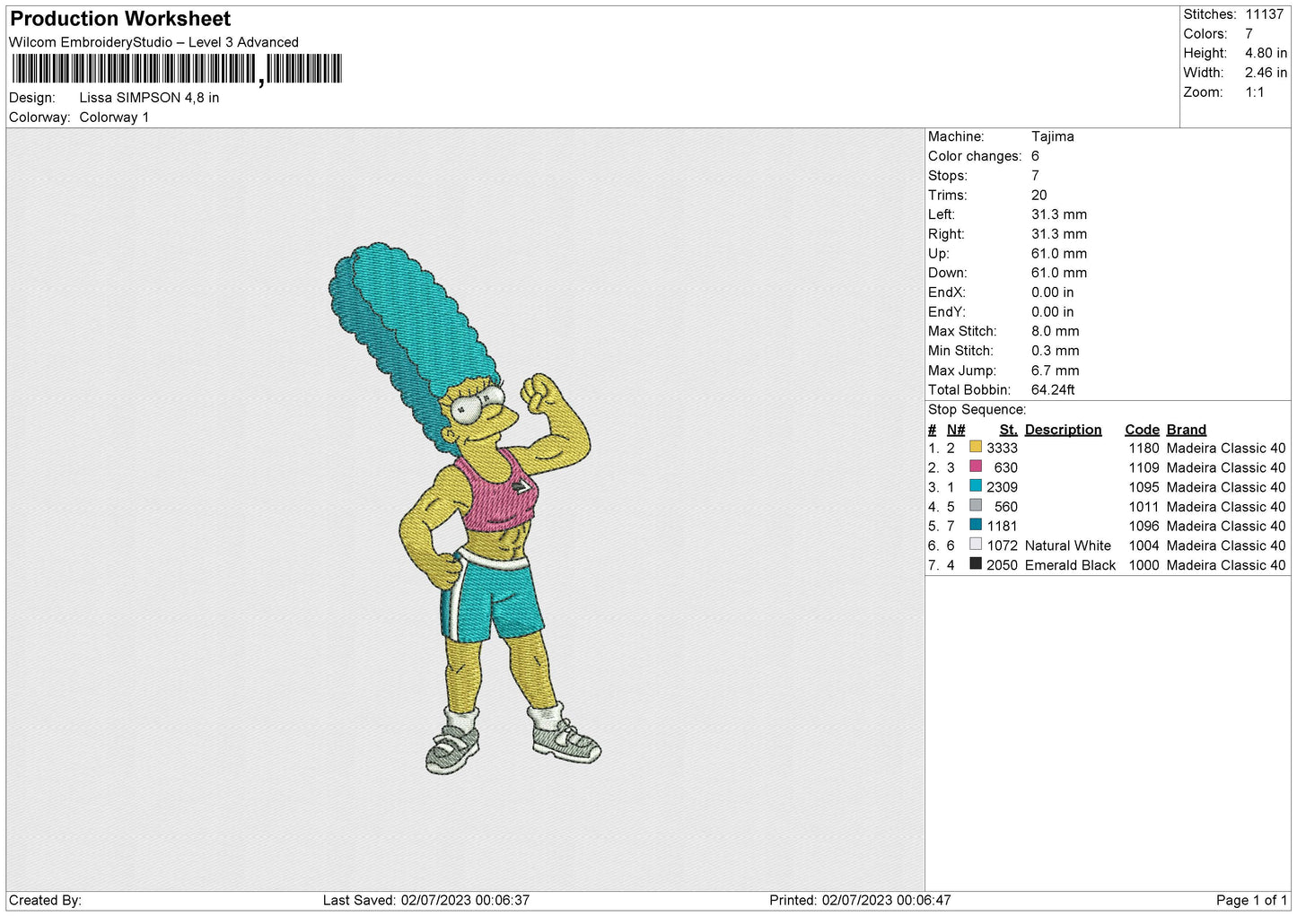Click the Color changes value 6
This screenshot has width=1297, height=916.
pos(1035,156)
